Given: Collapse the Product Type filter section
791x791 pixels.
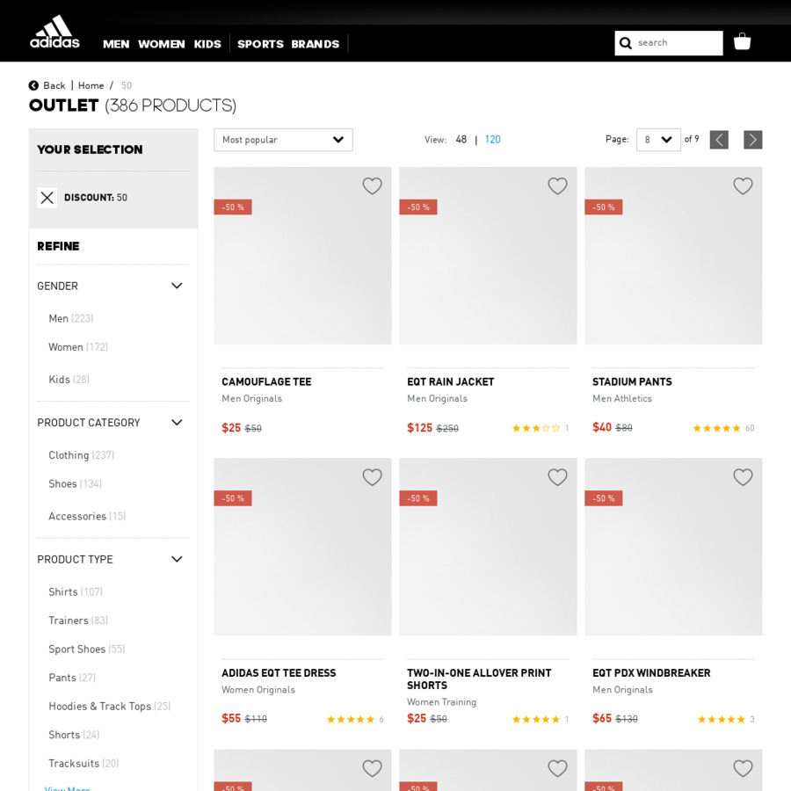Looking at the screenshot, I should [x=177, y=560].
